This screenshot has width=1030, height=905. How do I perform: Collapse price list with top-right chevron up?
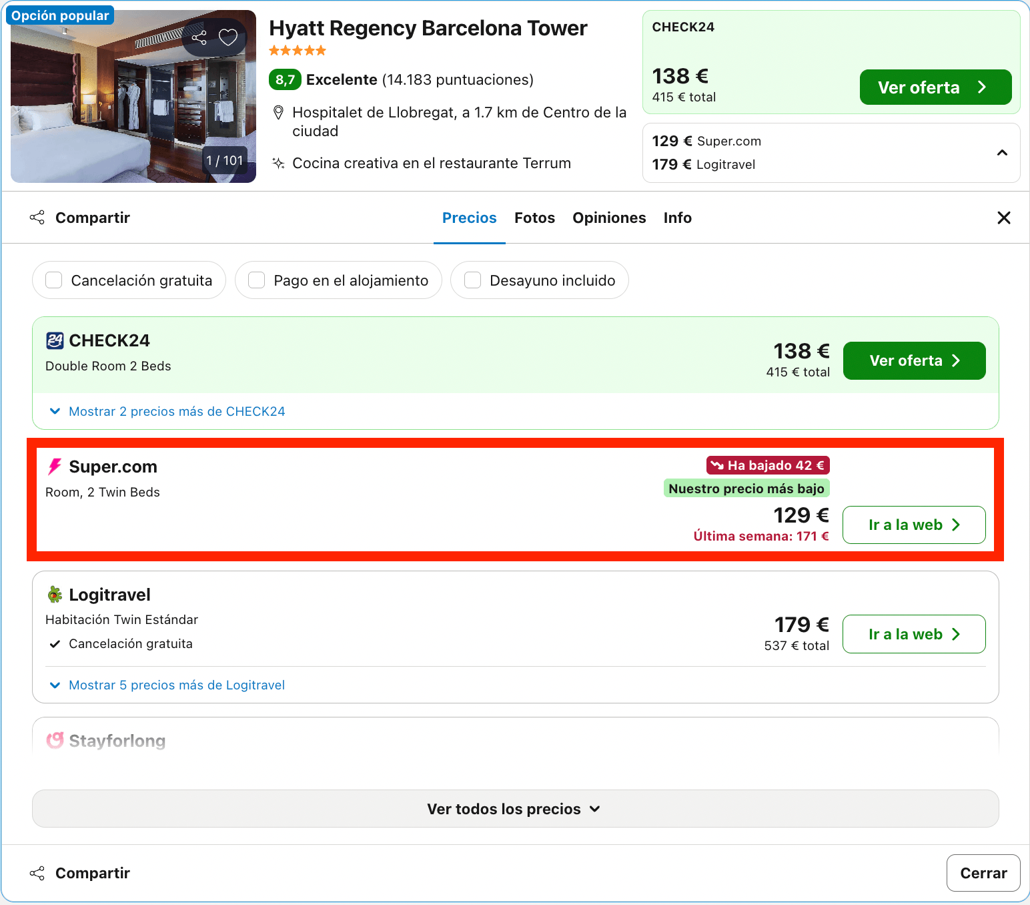[x=1002, y=153]
